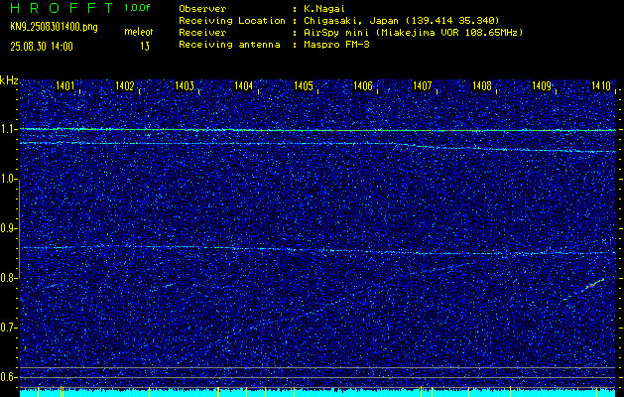Click the HROFFT program title
Image resolution: width=624 pixels, height=397 pixels.
[62, 8]
